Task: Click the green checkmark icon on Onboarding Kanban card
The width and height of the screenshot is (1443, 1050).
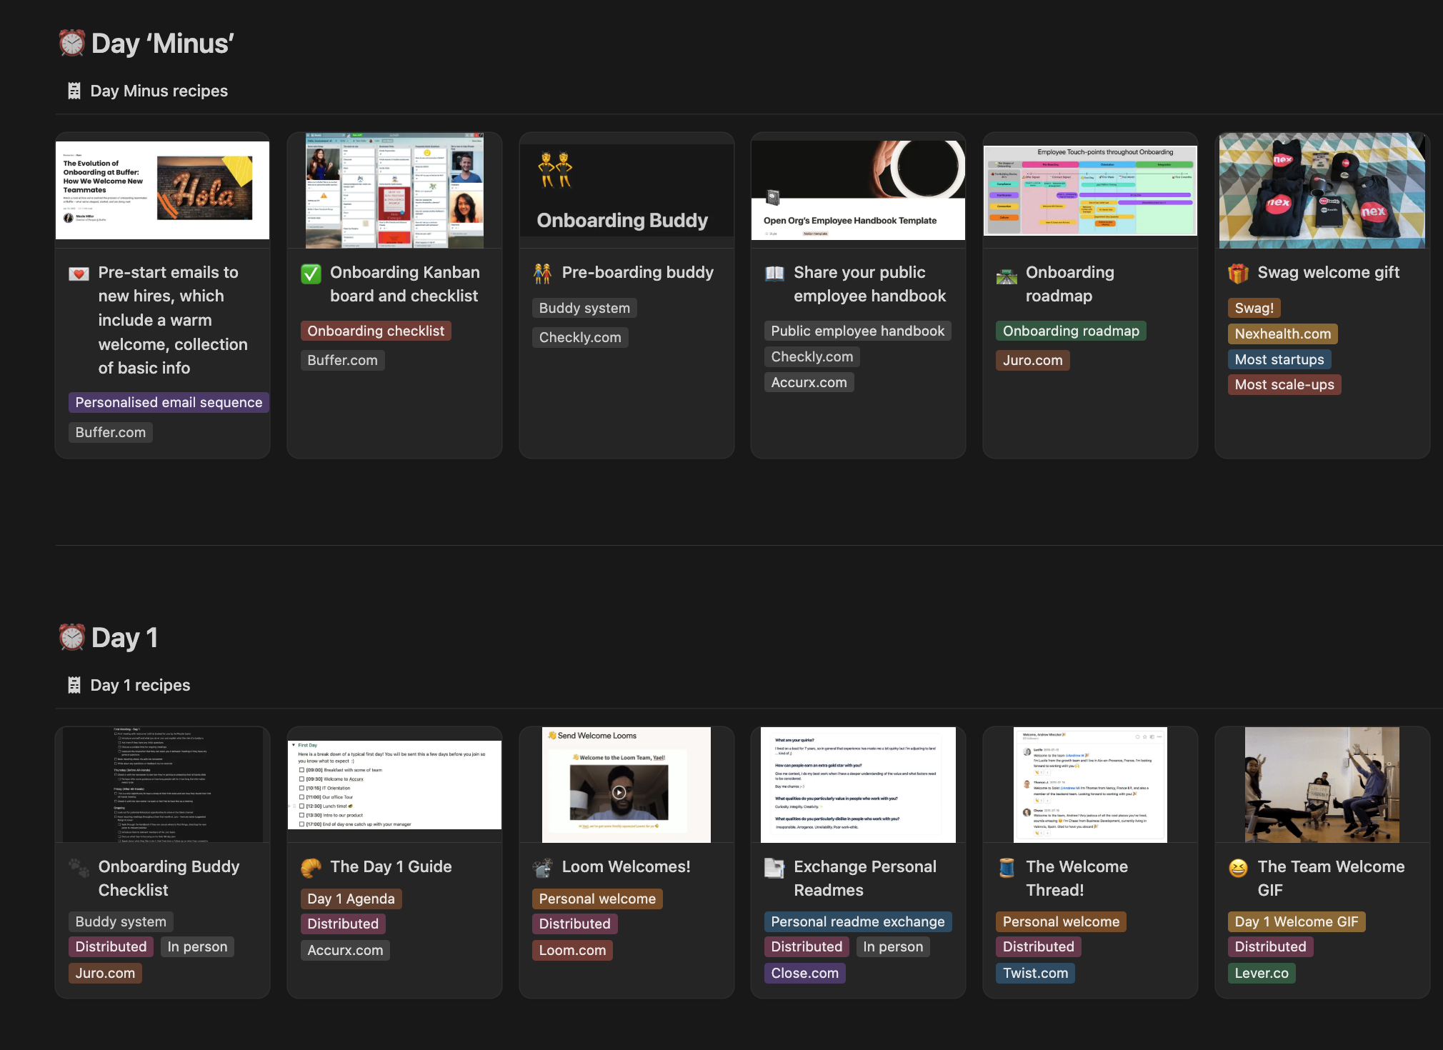Action: click(x=311, y=274)
